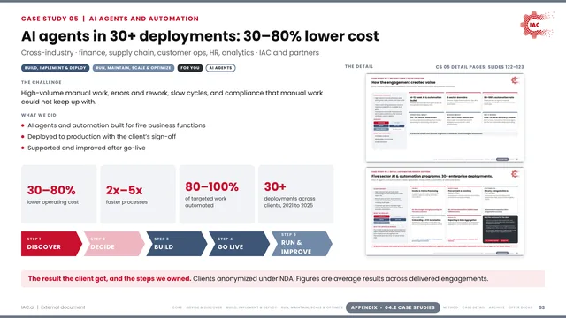This screenshot has width=566, height=318.
Task: Click 'The Detail' heading label
Action: 359,67
